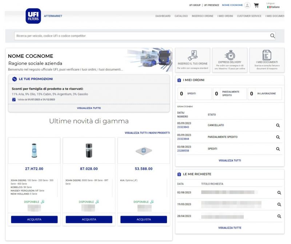Click Visualizza tutte under promotions
The width and height of the screenshot is (291, 244).
89,108
